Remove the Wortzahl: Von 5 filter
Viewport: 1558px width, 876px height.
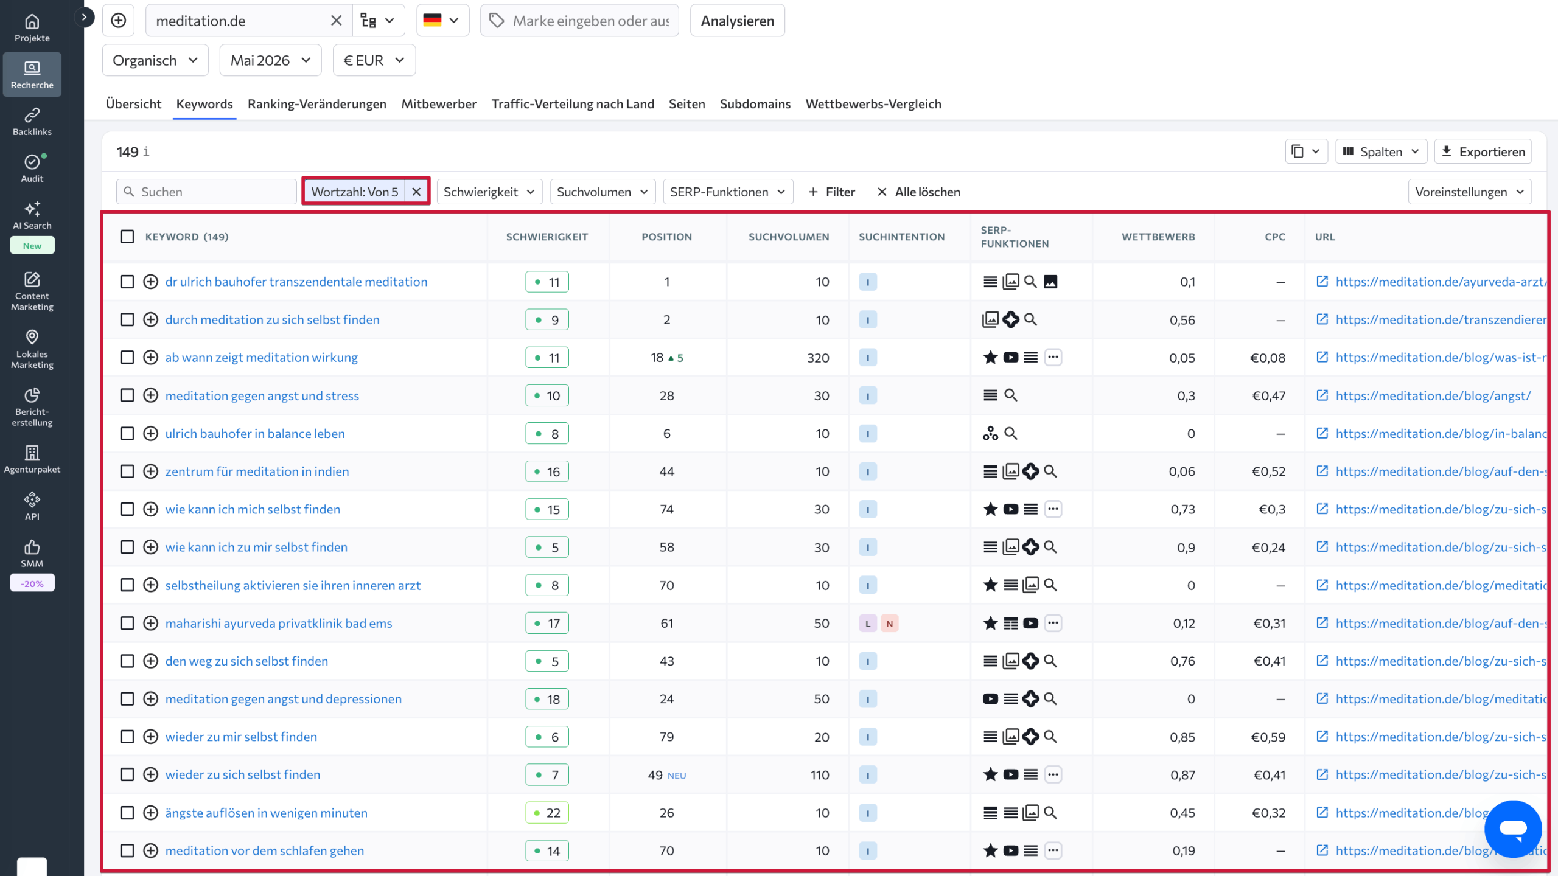[x=416, y=192]
